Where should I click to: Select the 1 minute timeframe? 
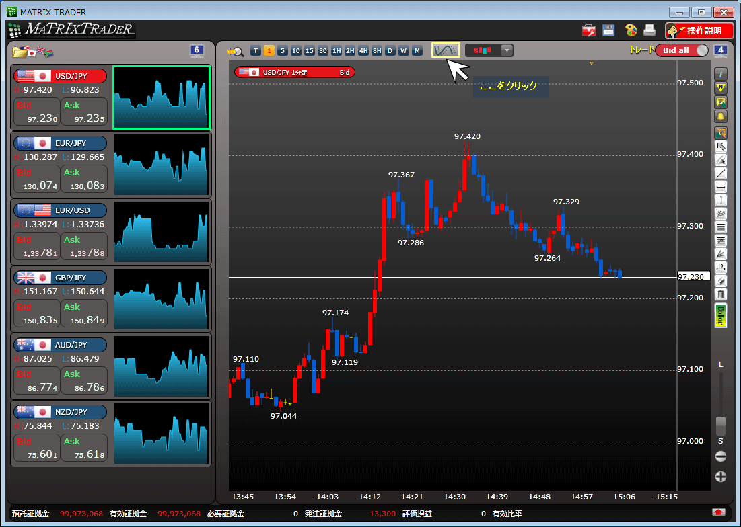pyautogui.click(x=269, y=51)
